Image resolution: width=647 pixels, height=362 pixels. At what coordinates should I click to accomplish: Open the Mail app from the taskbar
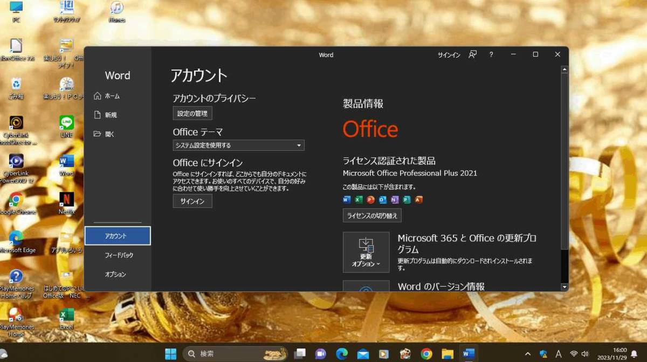click(x=363, y=354)
